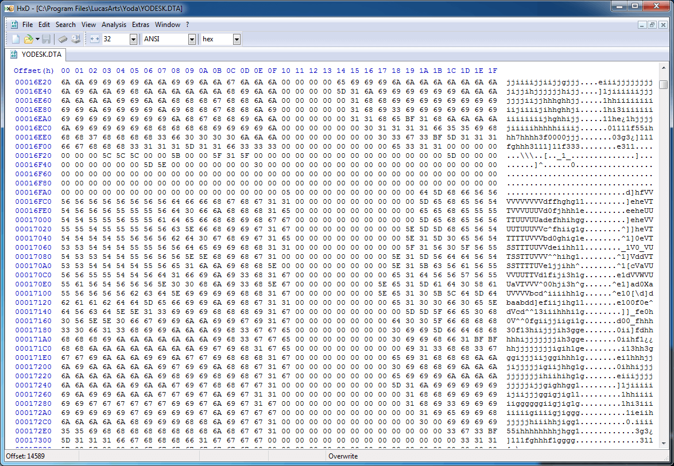Image resolution: width=674 pixels, height=466 pixels.
Task: Open the bytes per row dropdown showing 32
Action: click(133, 39)
